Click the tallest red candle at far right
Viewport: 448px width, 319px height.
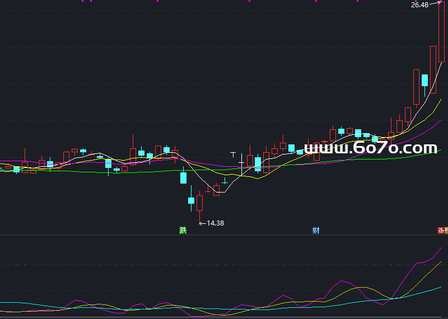(441, 32)
